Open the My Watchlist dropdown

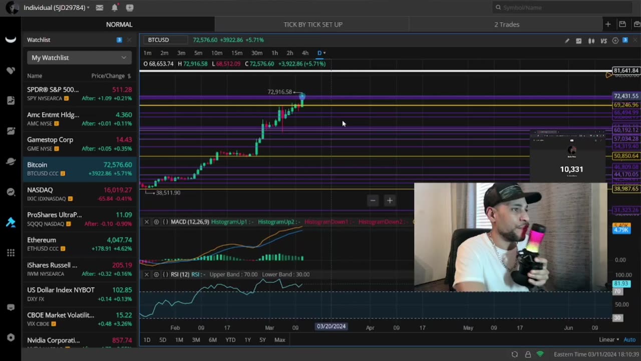[x=79, y=58]
